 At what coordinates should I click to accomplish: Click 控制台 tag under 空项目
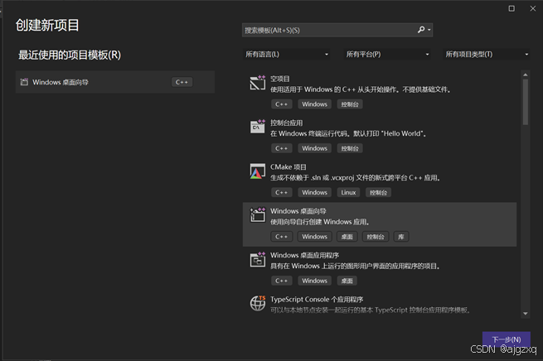coord(350,104)
